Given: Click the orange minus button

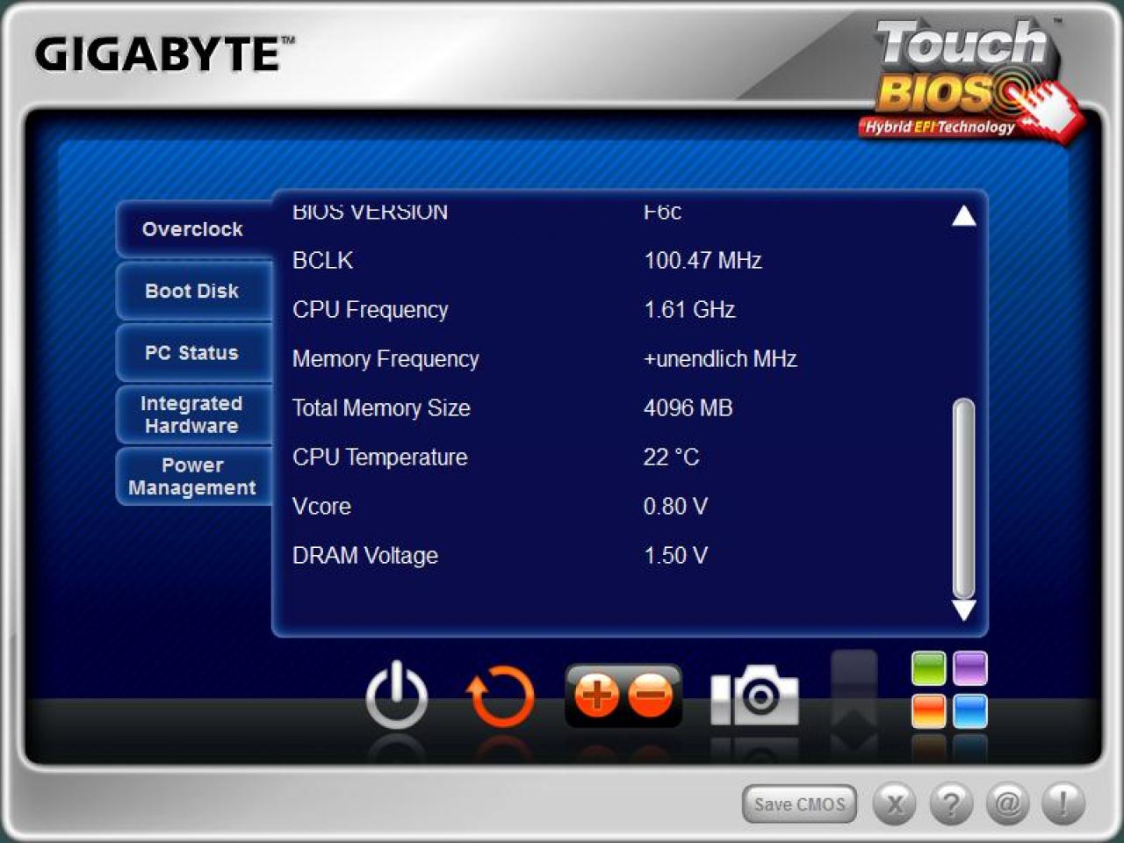Looking at the screenshot, I should [x=651, y=695].
